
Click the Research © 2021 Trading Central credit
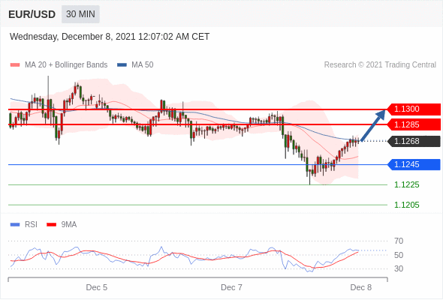[x=380, y=65]
